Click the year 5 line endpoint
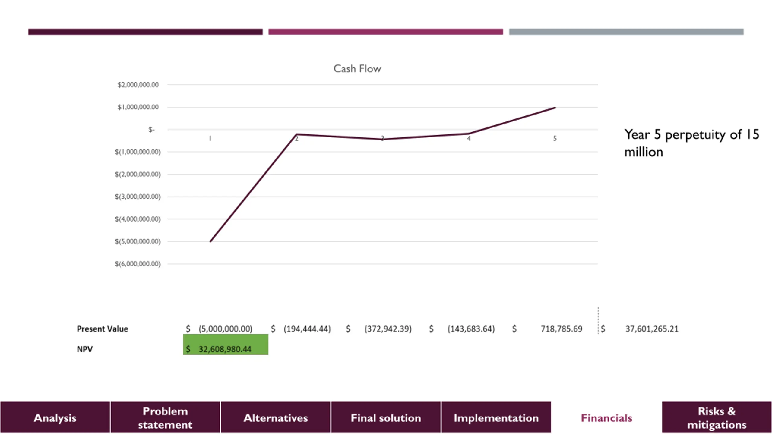Image resolution: width=772 pixels, height=434 pixels. point(555,108)
